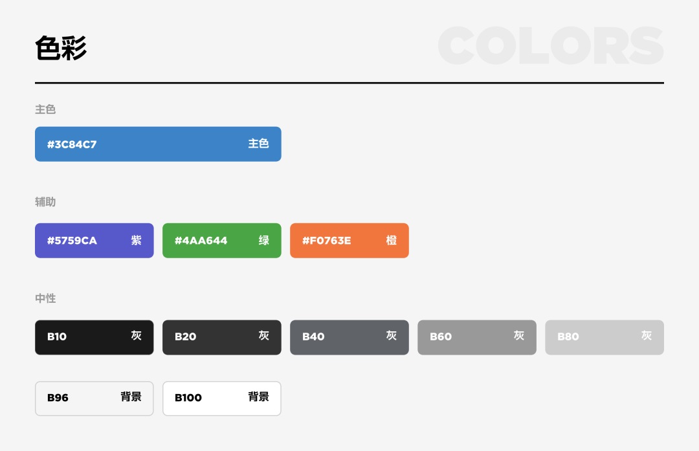Choose the B20 dark gray swatch
Image resolution: width=699 pixels, height=451 pixels.
pos(222,337)
